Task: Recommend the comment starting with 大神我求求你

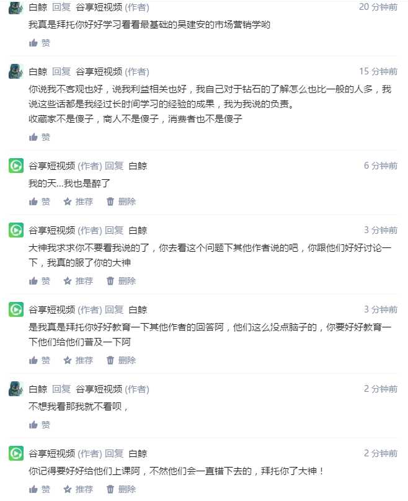Action: click(68, 281)
